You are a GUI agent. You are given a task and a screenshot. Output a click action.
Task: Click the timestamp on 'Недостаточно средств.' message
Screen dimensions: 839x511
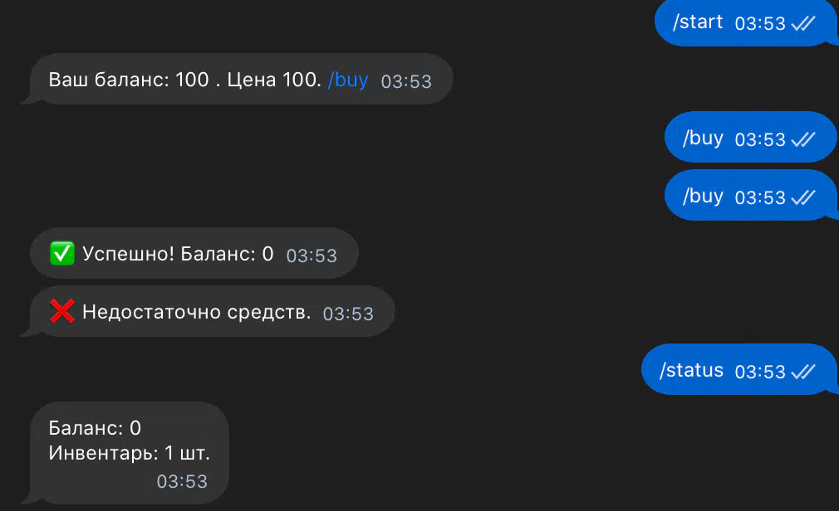click(348, 314)
